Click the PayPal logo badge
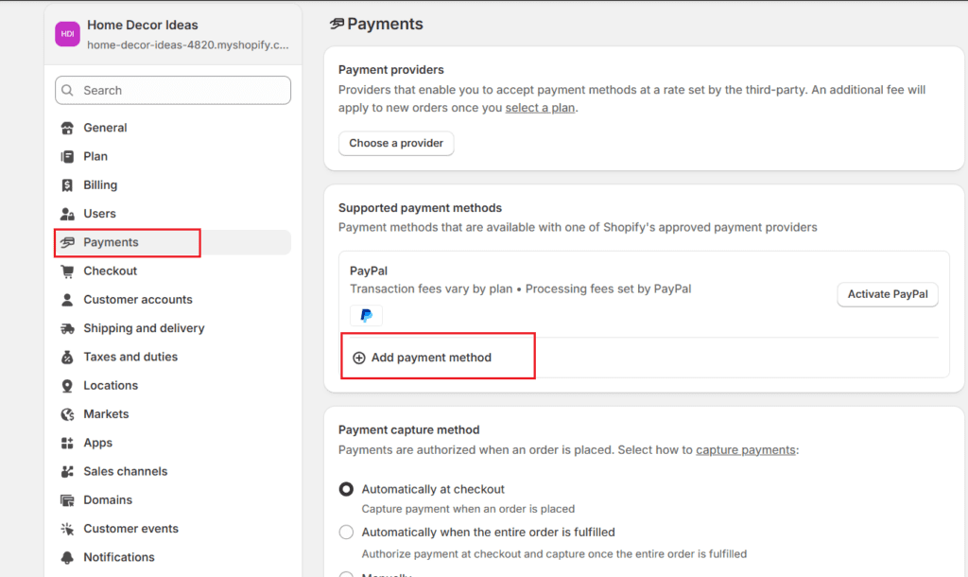Viewport: 968px width, 577px height. pos(366,316)
